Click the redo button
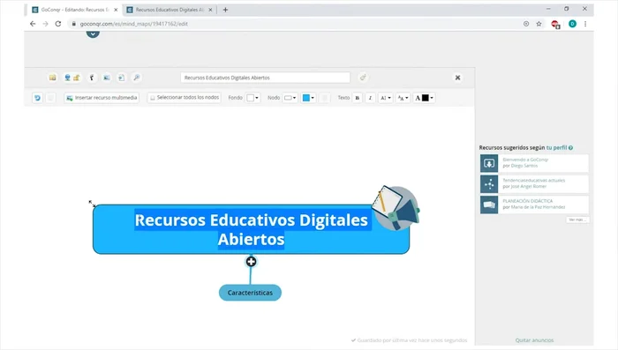Screen dimensions: 618x350 (x=50, y=98)
